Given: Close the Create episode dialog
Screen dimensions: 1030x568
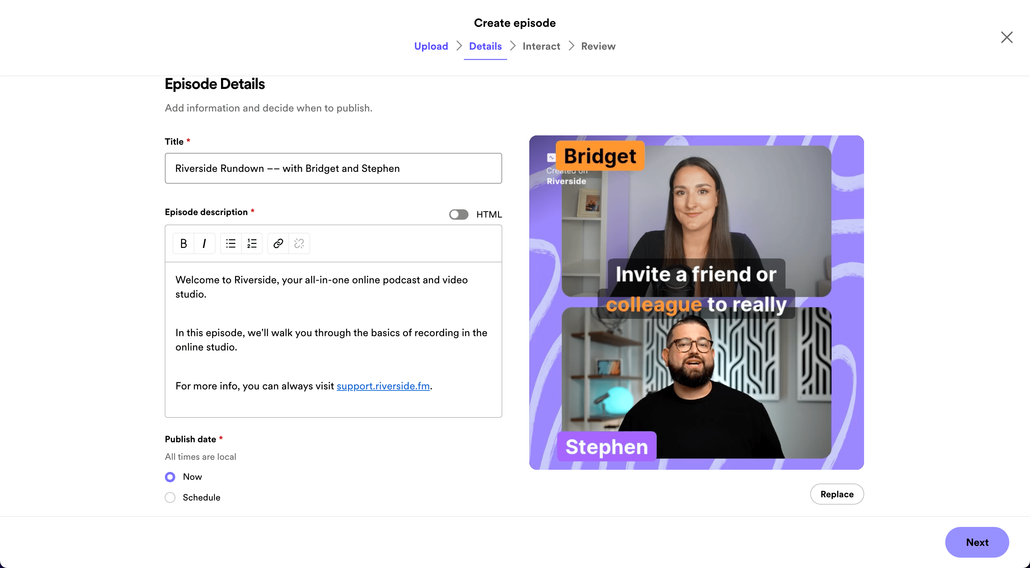Looking at the screenshot, I should click(x=1006, y=37).
